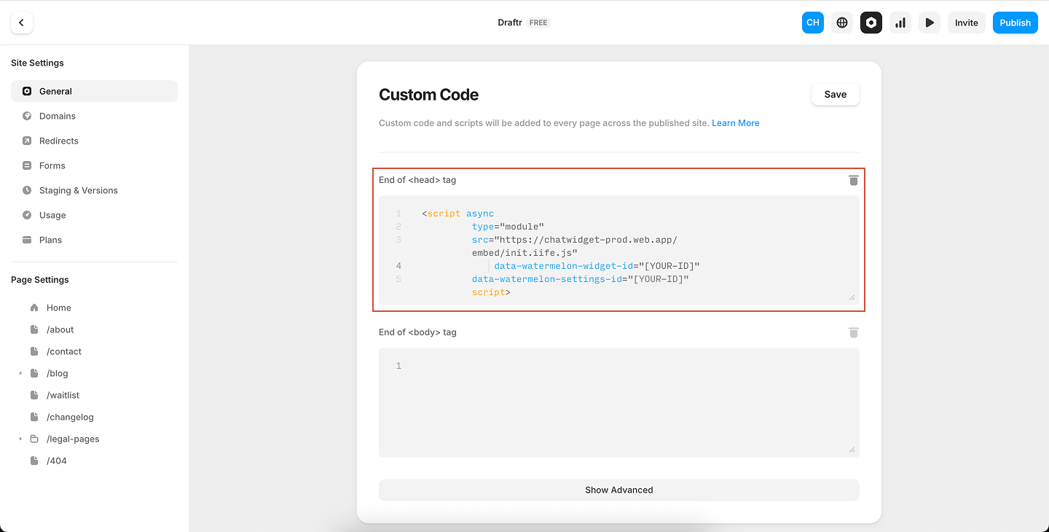Open the Learn More link
Screen dimensions: 1049x532
(736, 123)
